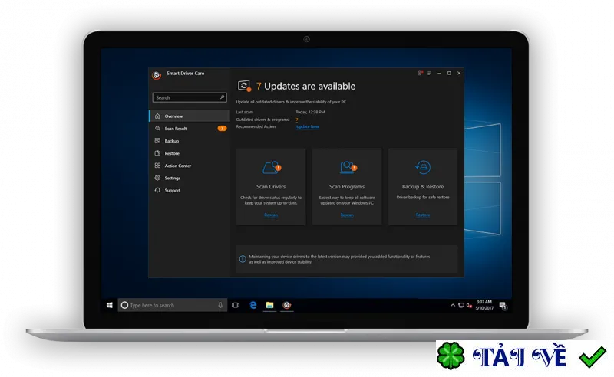Click Rescan link under Scan Drivers
The height and width of the screenshot is (377, 614).
pyautogui.click(x=271, y=215)
